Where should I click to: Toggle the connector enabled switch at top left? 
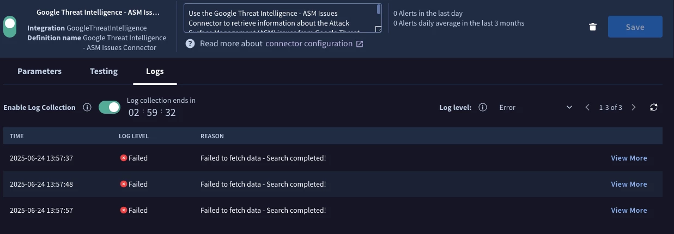pos(10,27)
